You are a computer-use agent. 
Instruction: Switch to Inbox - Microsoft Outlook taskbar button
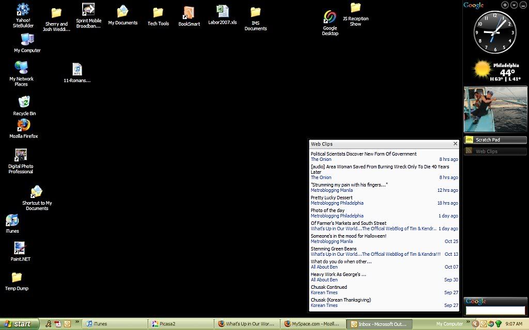(x=379, y=324)
